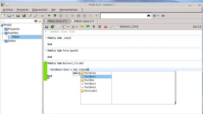Collapse the Fuentes tree node
Viewport: 203px width, 114px height.
point(2,33)
